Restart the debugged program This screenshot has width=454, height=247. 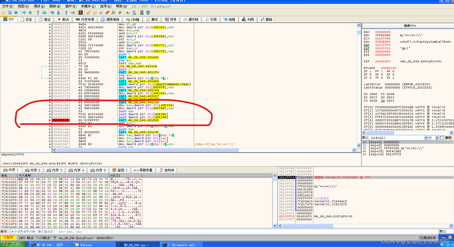(10, 13)
